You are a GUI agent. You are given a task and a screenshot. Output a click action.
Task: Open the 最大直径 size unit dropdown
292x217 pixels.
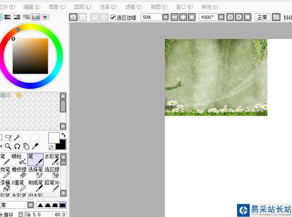click(x=21, y=215)
